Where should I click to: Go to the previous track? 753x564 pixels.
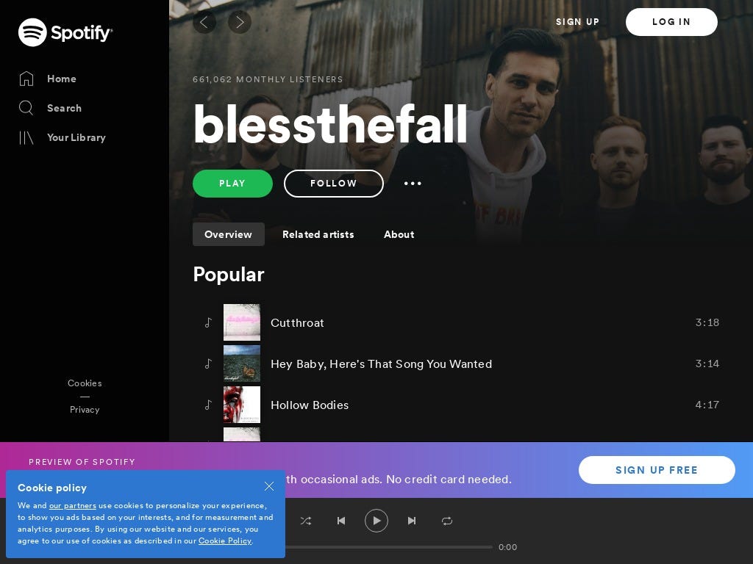[x=341, y=521]
